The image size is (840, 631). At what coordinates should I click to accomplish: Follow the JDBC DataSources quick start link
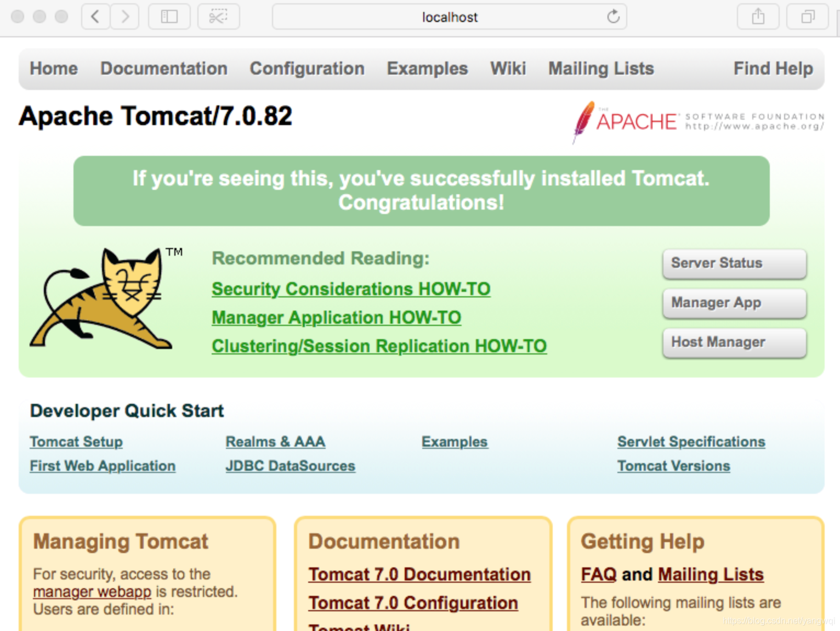[290, 466]
